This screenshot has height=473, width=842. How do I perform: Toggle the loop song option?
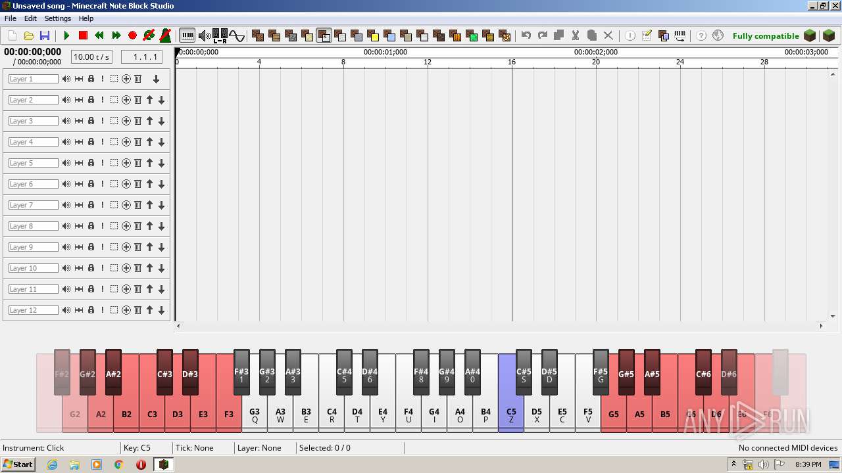pos(149,35)
